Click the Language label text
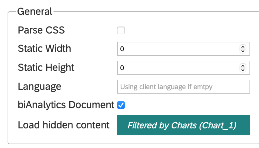 click(x=40, y=87)
